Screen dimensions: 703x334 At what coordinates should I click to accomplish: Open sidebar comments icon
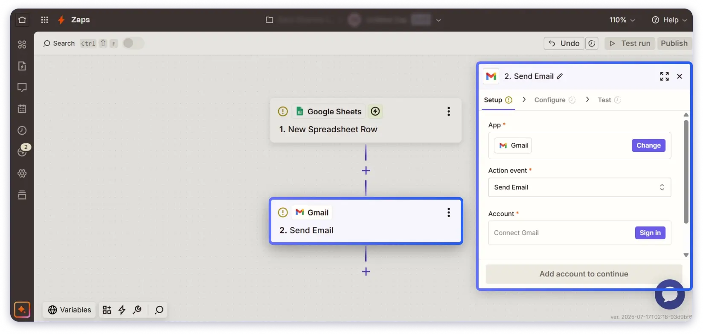(x=22, y=87)
